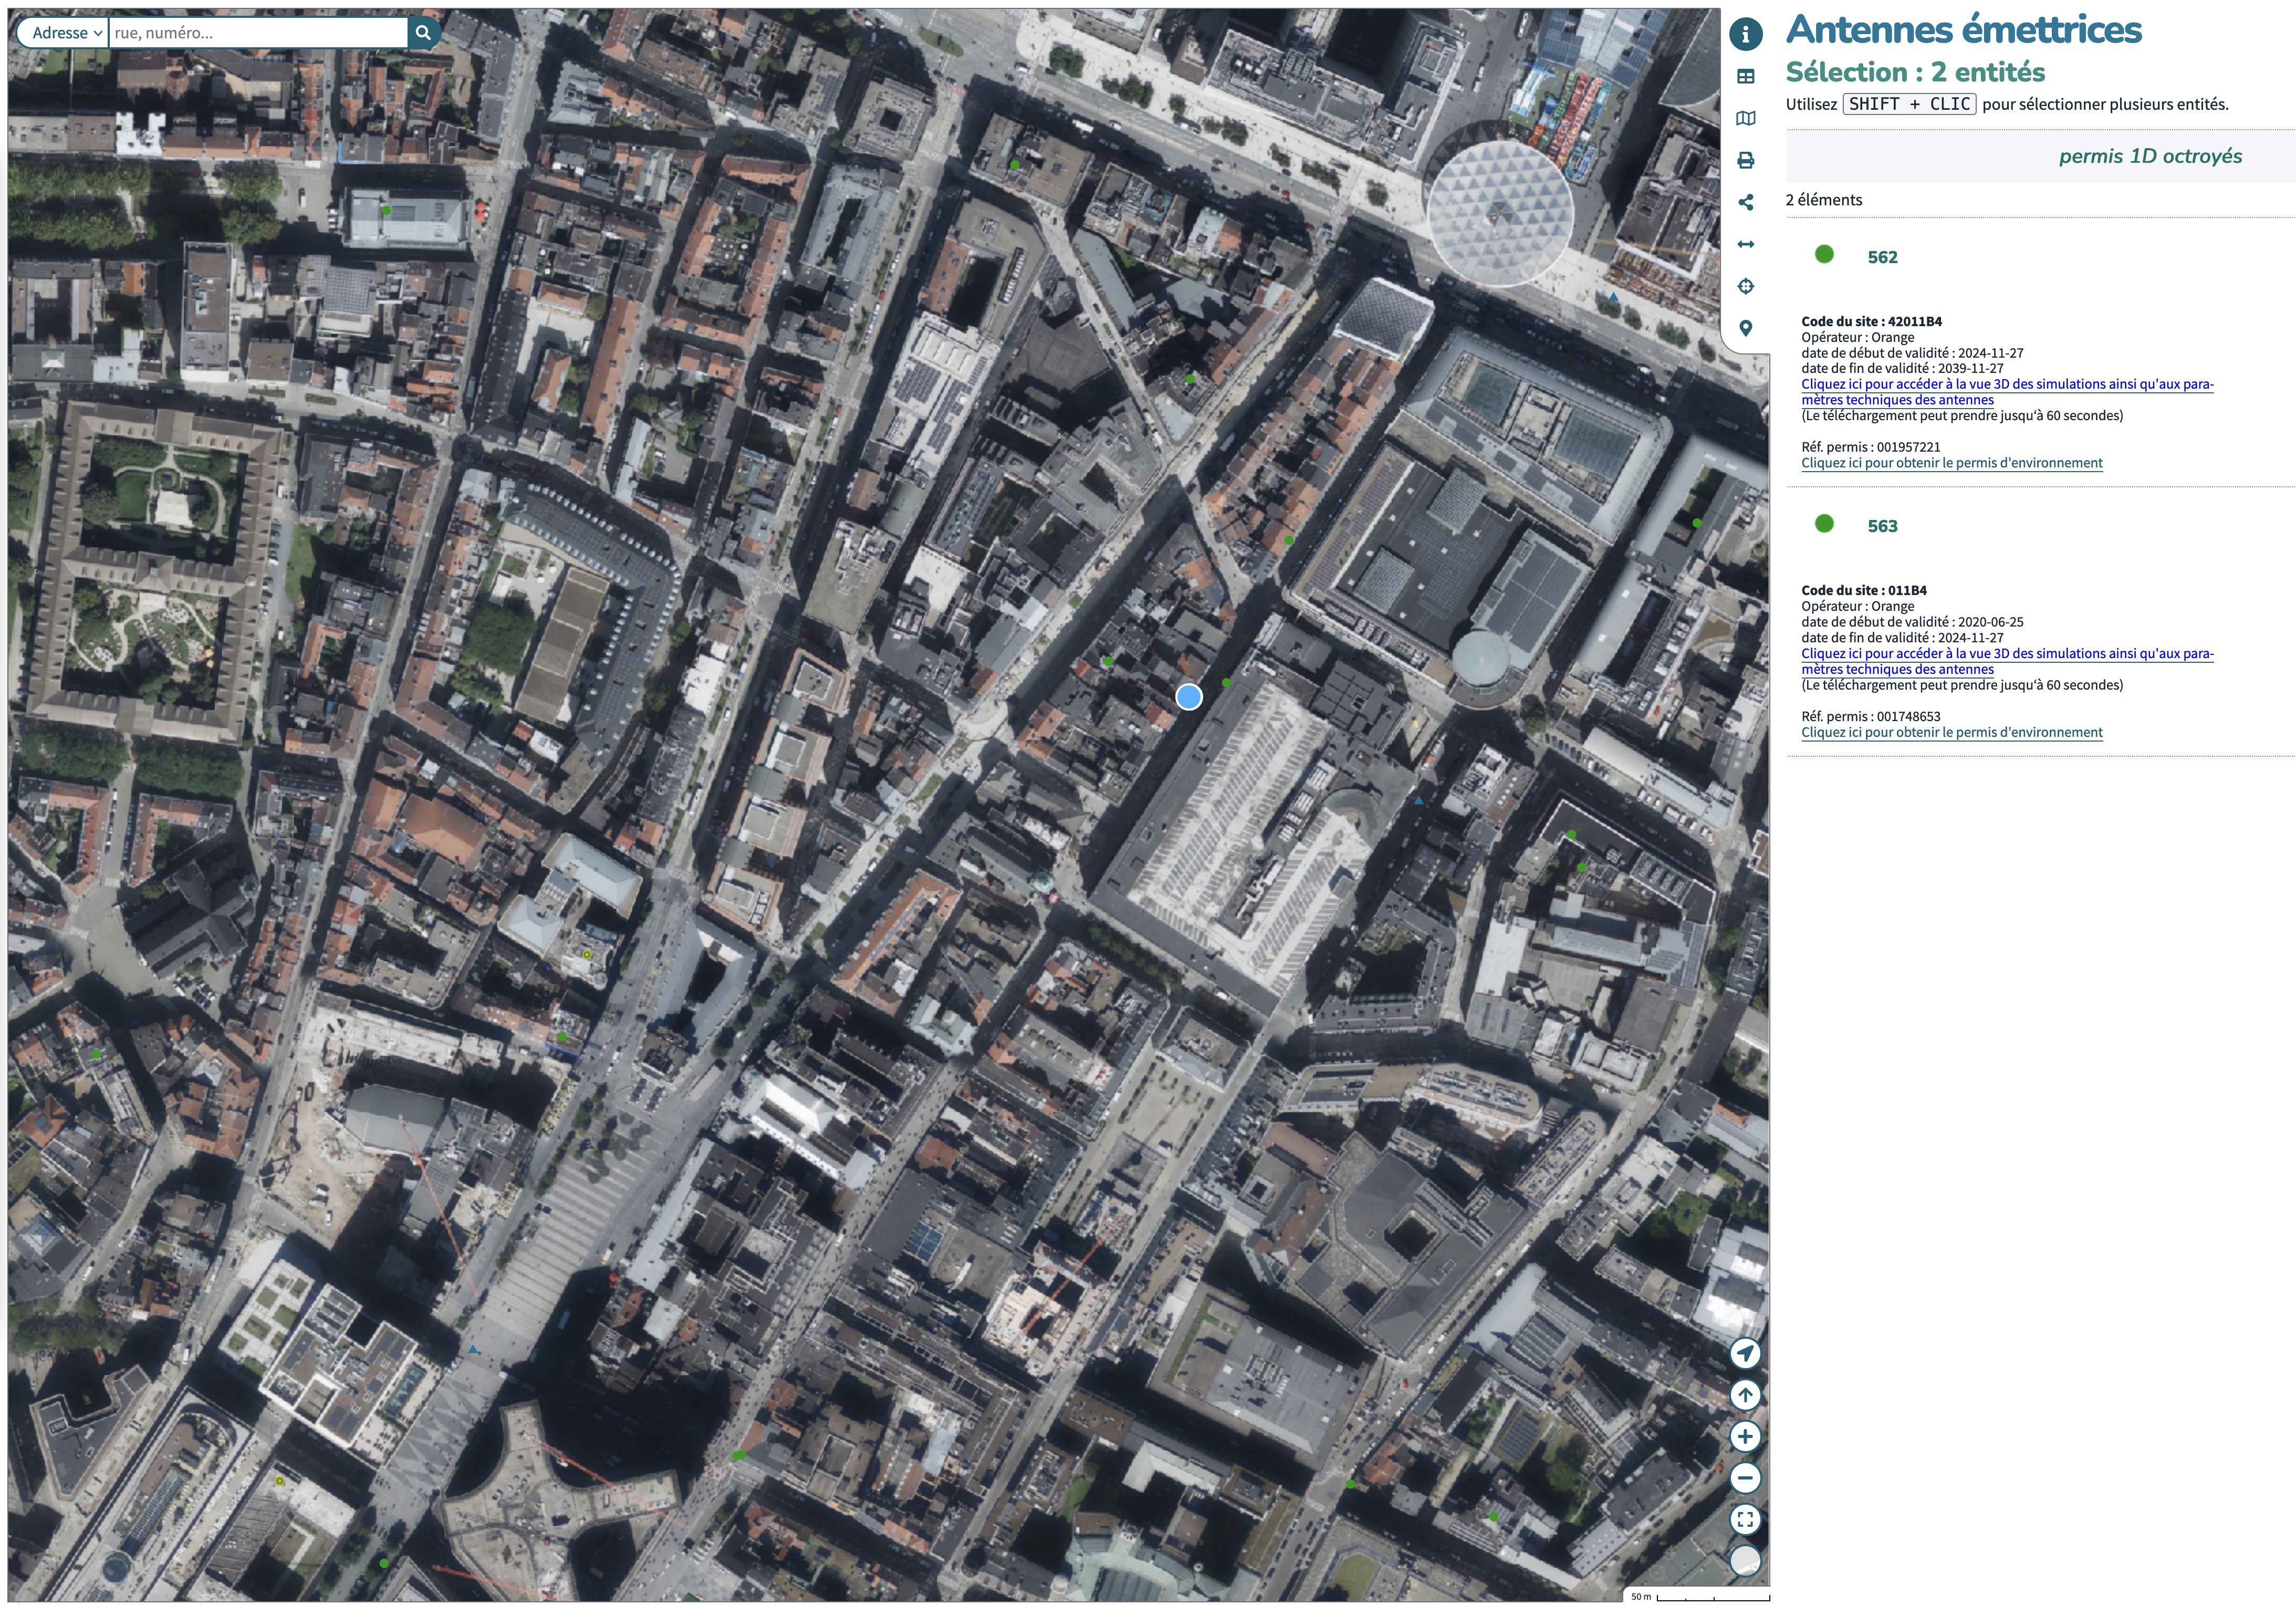Toggle fullscreen map view
The image size is (2296, 1605).
(1745, 1520)
